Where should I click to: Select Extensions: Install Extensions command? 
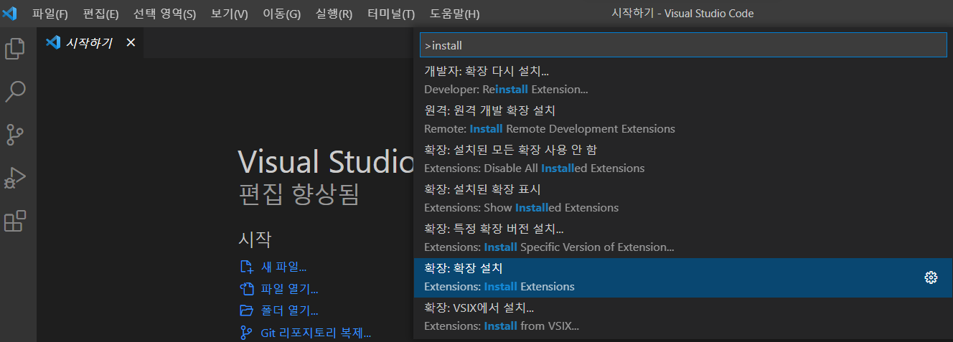[x=683, y=277]
